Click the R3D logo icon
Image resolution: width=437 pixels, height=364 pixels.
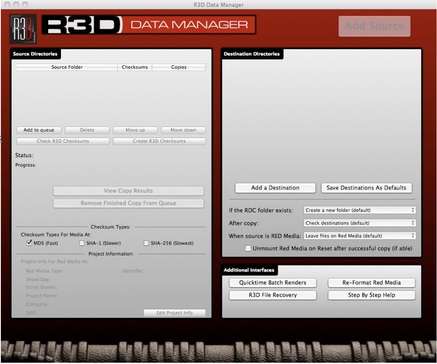(x=23, y=29)
